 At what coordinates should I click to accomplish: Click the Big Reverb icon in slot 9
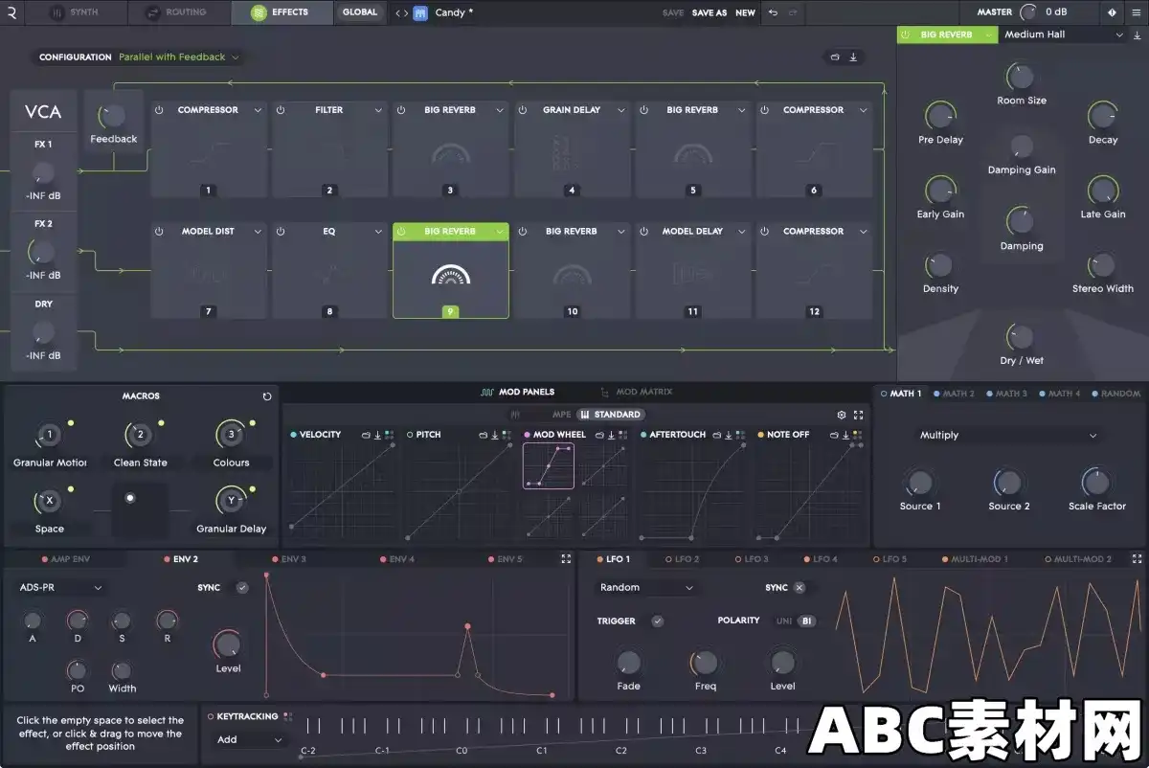(451, 276)
